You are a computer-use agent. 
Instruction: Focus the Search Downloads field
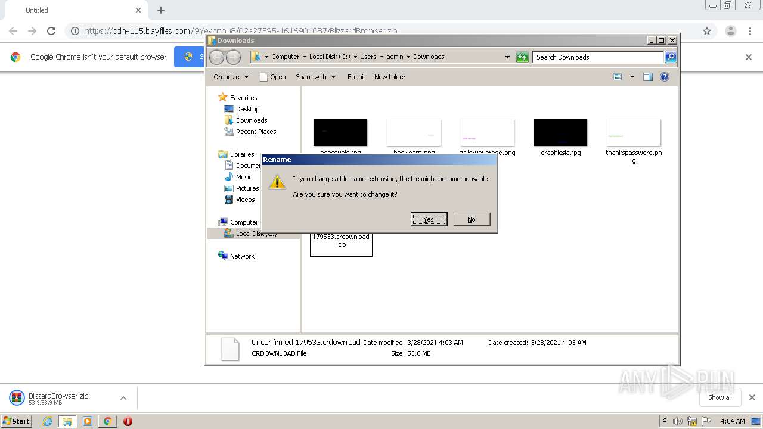(x=598, y=57)
